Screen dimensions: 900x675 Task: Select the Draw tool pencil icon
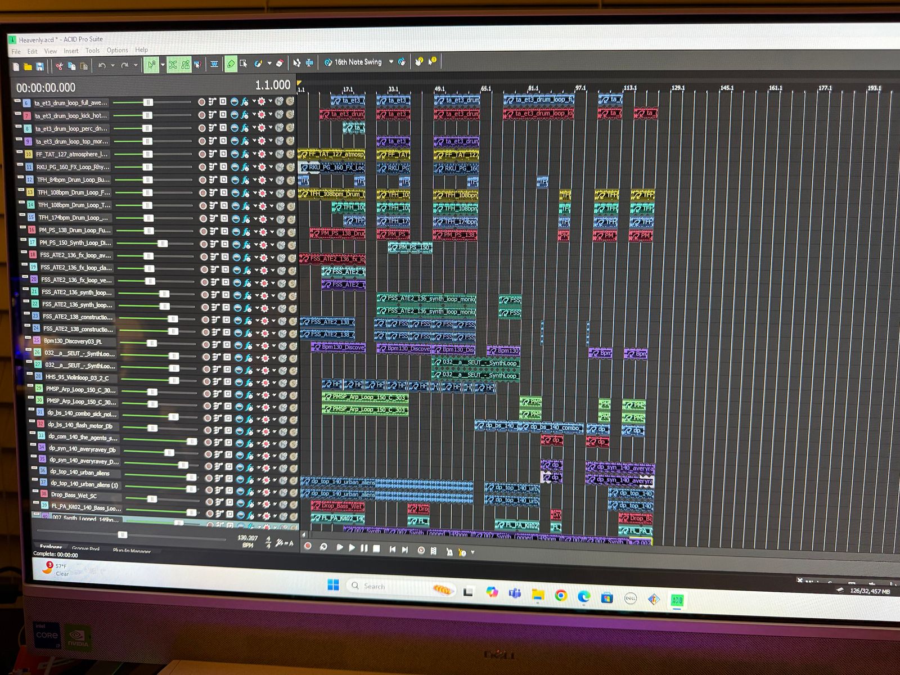point(231,64)
